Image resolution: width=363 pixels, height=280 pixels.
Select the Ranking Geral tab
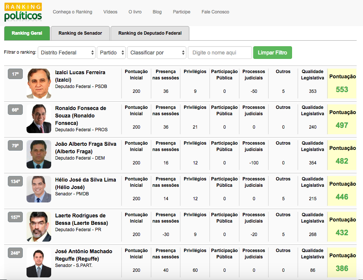[27, 33]
